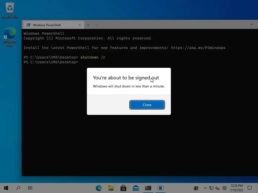Open the News and interests tray icon
Image resolution: width=258 pixels, height=193 pixels.
coord(196,188)
